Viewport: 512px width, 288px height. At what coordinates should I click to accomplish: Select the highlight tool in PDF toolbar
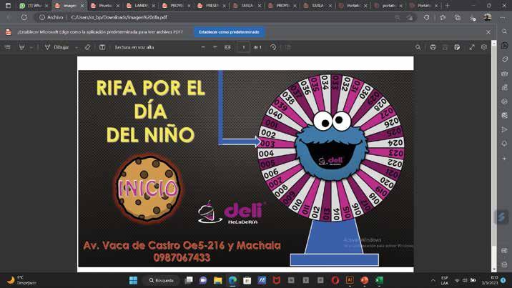pos(21,47)
